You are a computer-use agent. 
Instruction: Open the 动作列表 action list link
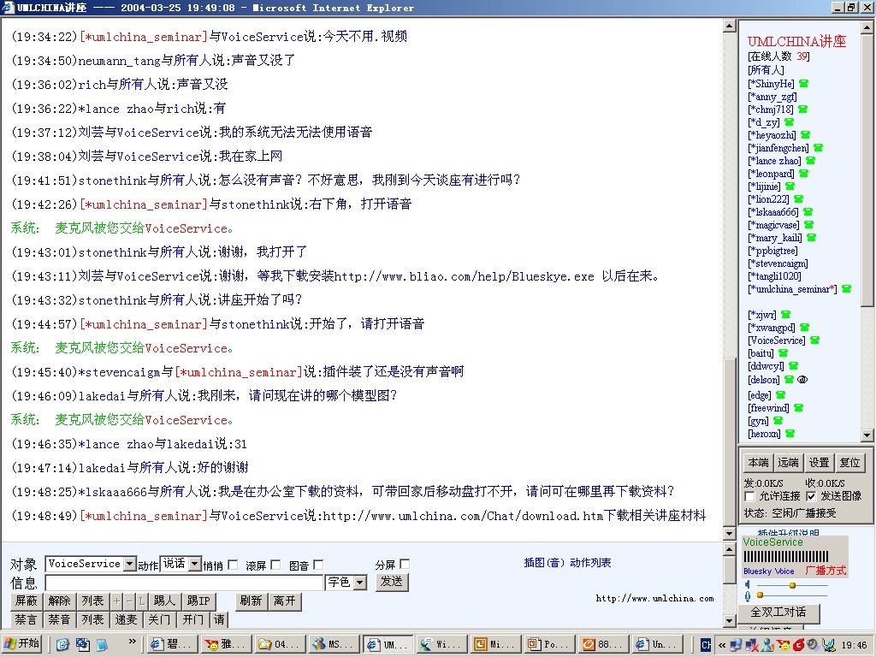[590, 563]
